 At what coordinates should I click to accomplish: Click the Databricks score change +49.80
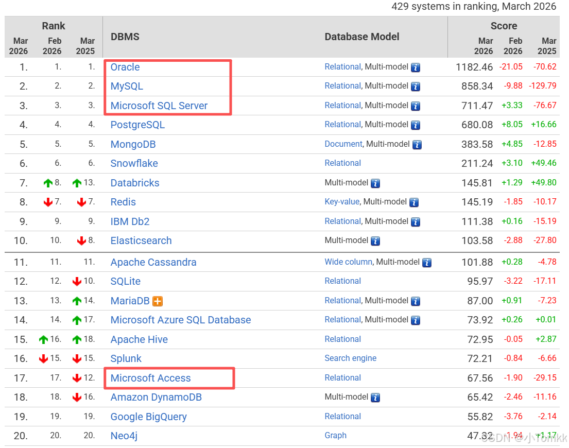pyautogui.click(x=544, y=182)
